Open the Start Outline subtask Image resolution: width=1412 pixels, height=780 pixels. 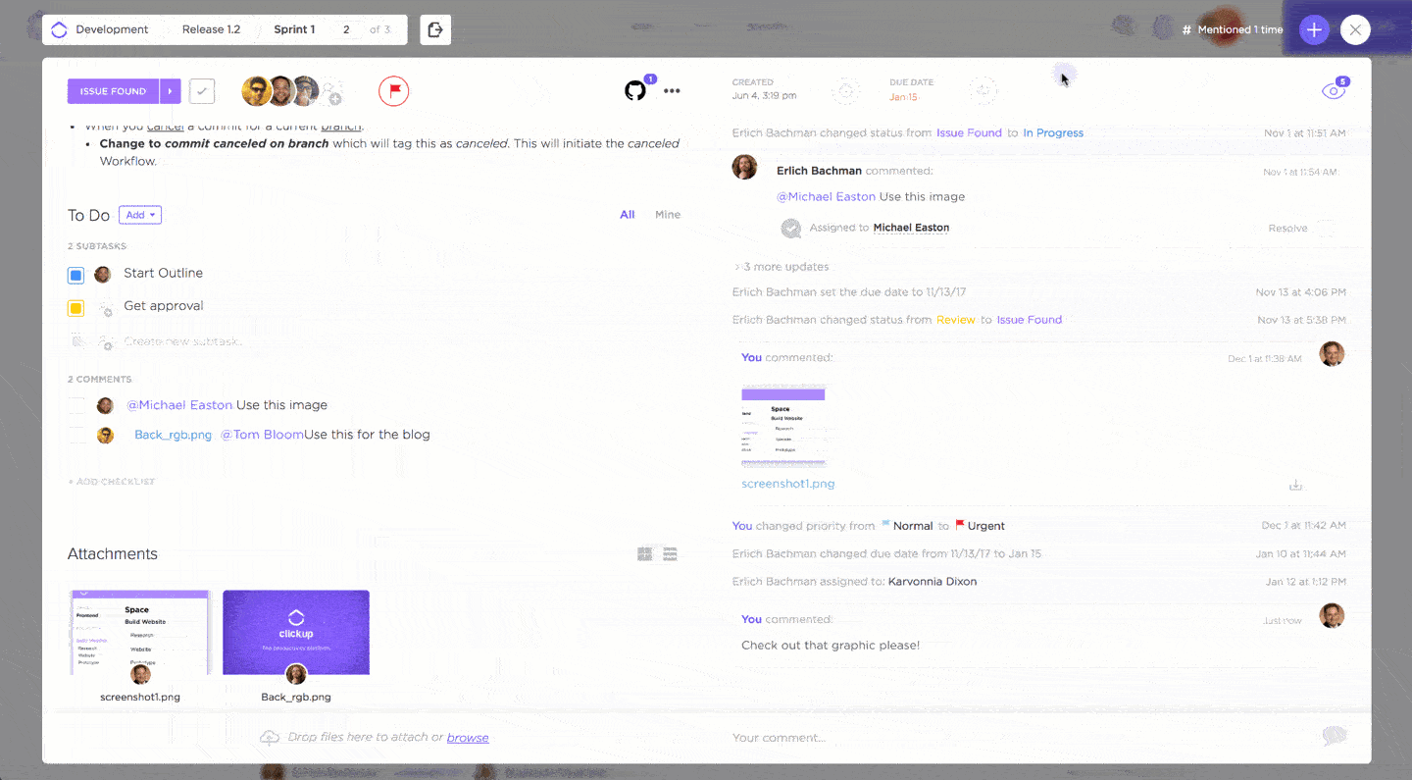pos(163,274)
